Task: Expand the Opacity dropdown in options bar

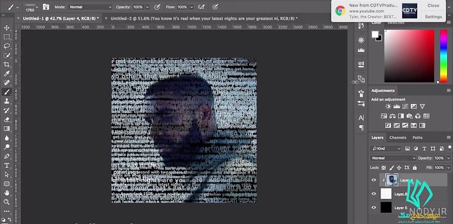Action: 147,7
